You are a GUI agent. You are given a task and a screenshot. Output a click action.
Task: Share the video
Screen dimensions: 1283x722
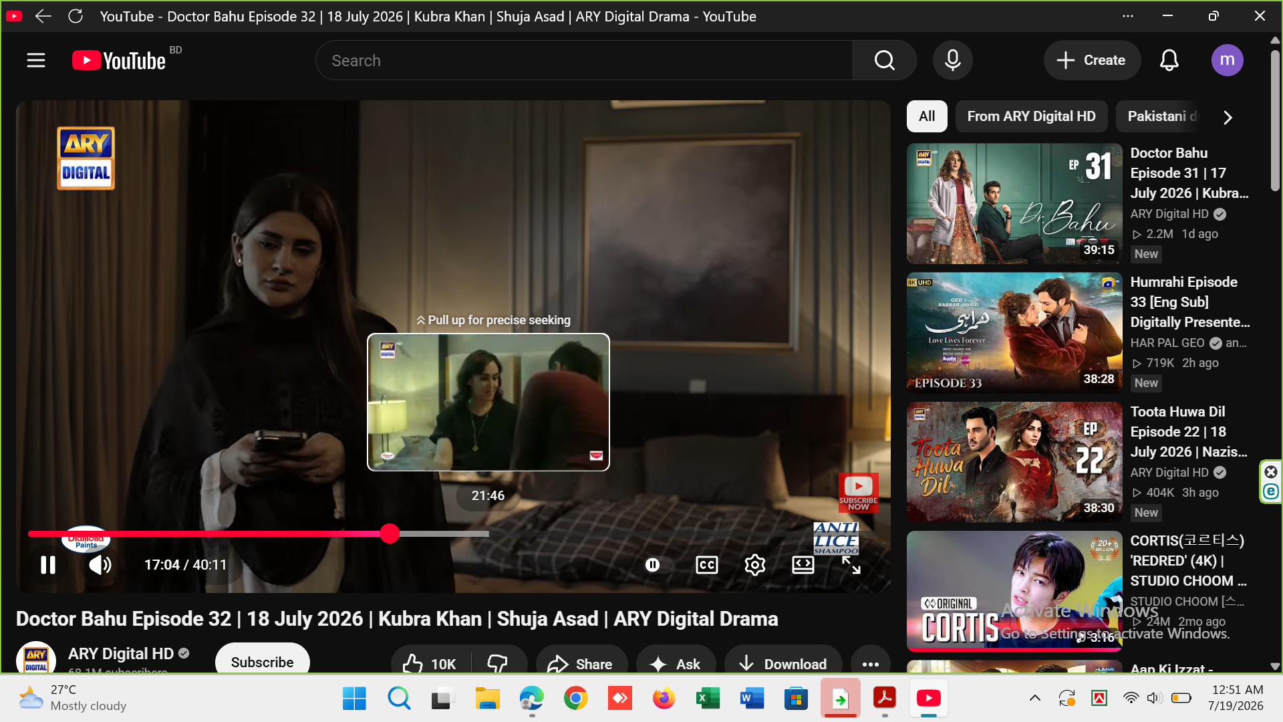tap(580, 663)
